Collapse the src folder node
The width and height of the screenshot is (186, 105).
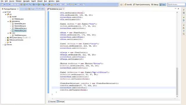(x=6, y=14)
